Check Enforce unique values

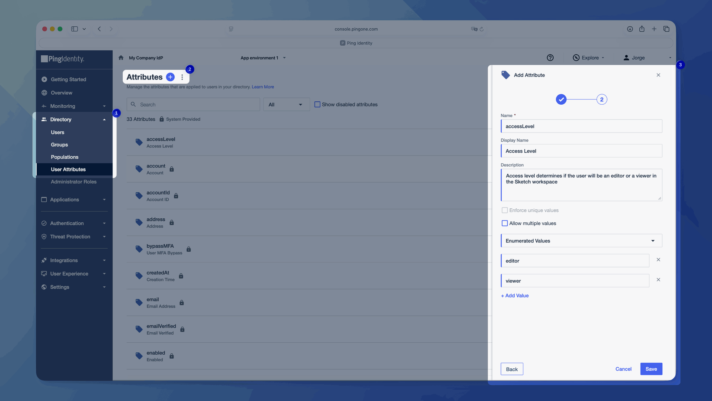(x=505, y=210)
